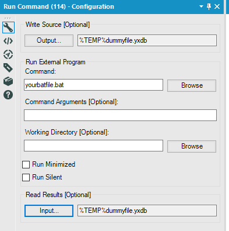Open the wrench Configuration tab icon
Image resolution: width=229 pixels, height=231 pixels.
(x=8, y=27)
